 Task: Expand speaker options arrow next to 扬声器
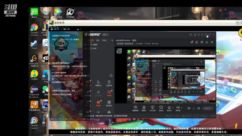[x=181, y=108]
